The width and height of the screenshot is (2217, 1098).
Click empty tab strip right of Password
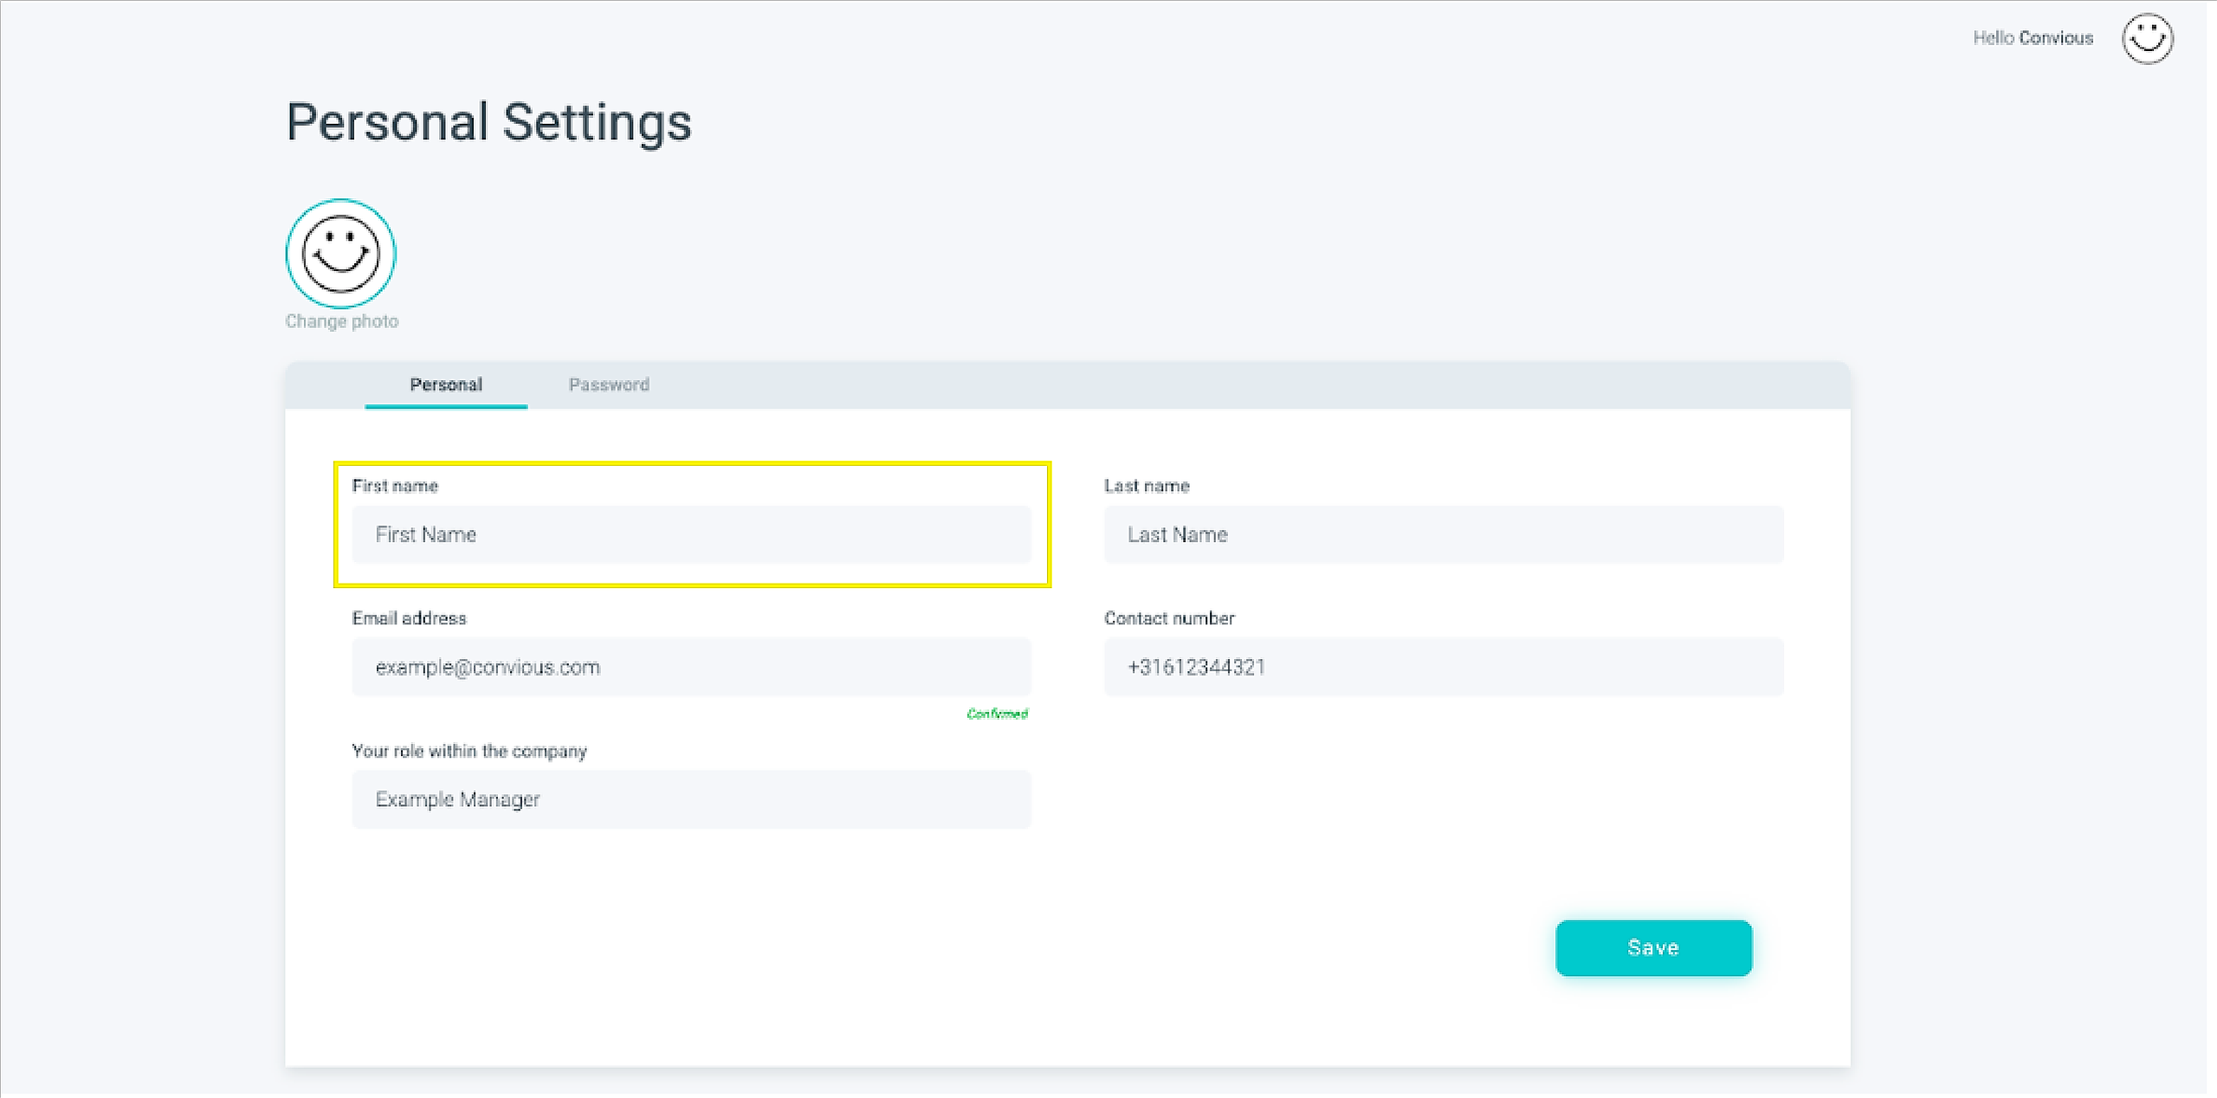point(1212,384)
